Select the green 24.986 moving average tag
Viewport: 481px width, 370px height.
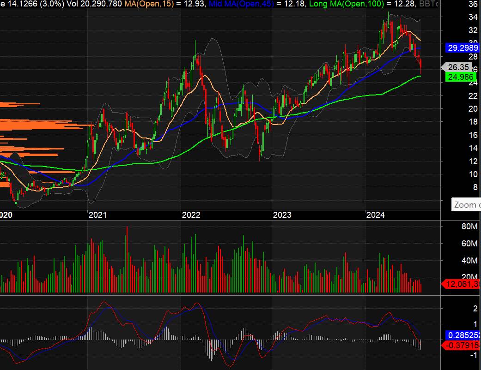(x=460, y=77)
